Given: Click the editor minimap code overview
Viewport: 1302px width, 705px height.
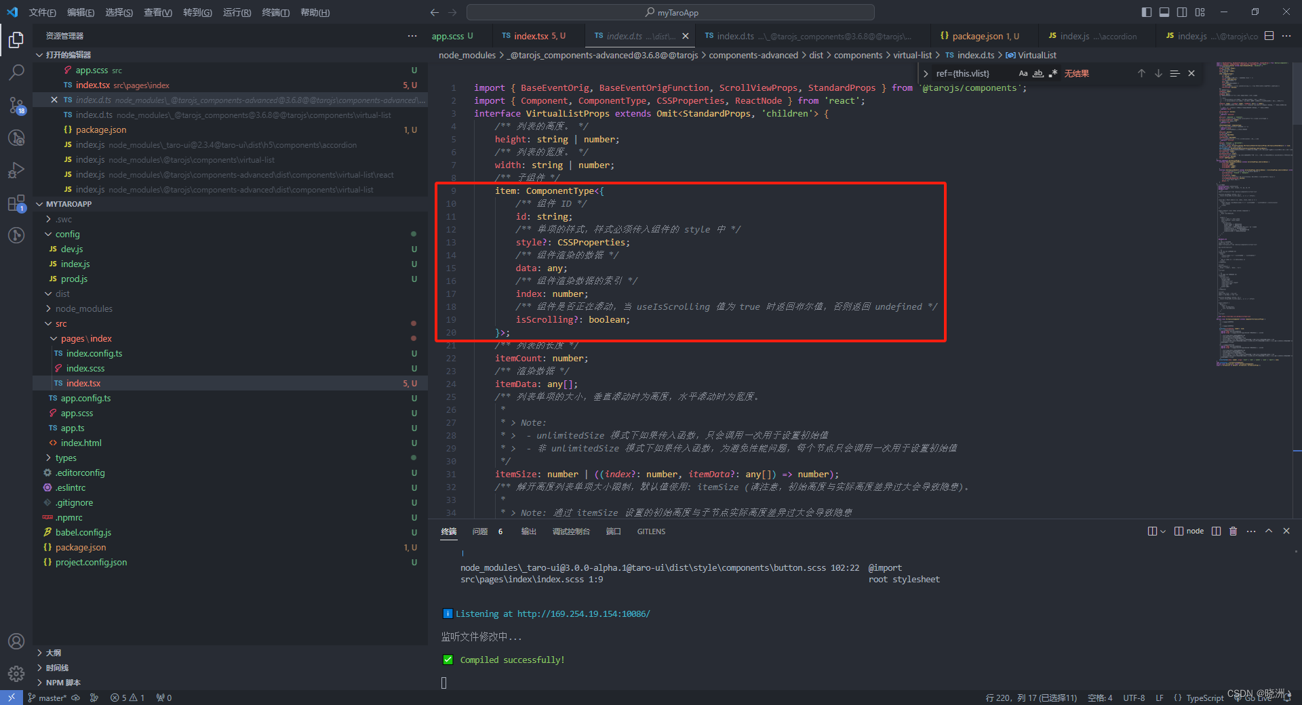Looking at the screenshot, I should pyautogui.click(x=1253, y=214).
